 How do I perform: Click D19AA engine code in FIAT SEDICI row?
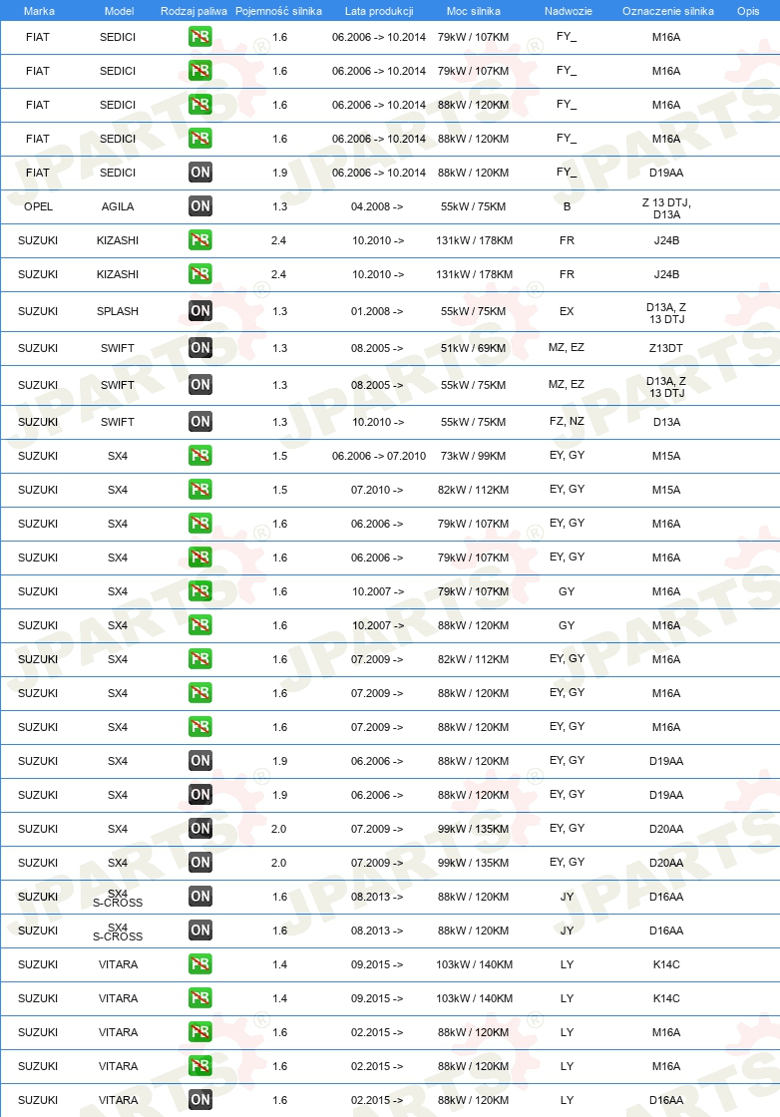tap(666, 173)
